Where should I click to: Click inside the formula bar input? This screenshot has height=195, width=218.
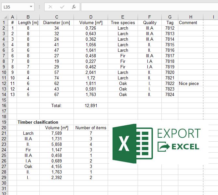coord(149,7)
